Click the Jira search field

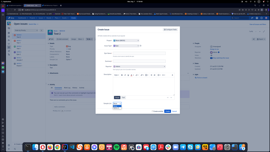click(240, 18)
